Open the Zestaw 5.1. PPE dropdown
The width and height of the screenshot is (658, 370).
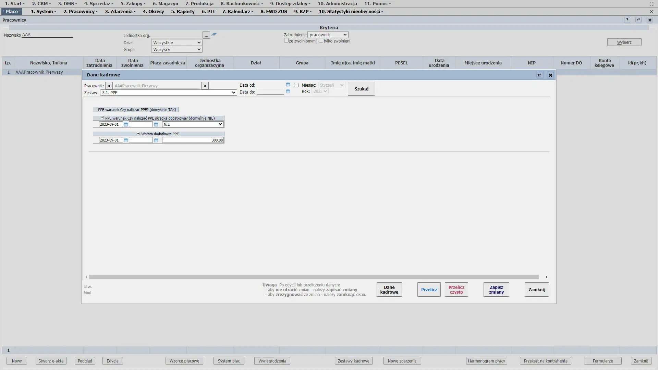[168, 93]
